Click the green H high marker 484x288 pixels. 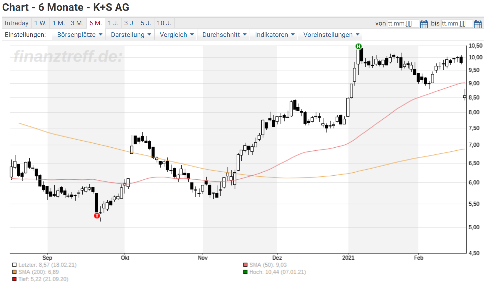tap(359, 46)
